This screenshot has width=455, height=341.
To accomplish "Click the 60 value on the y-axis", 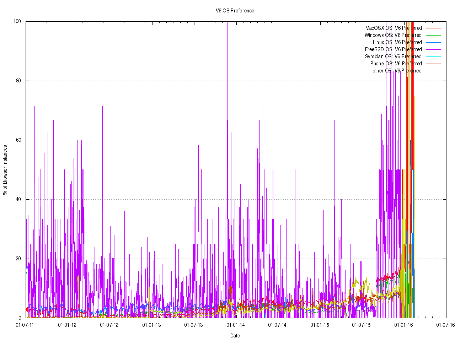I will [18, 140].
